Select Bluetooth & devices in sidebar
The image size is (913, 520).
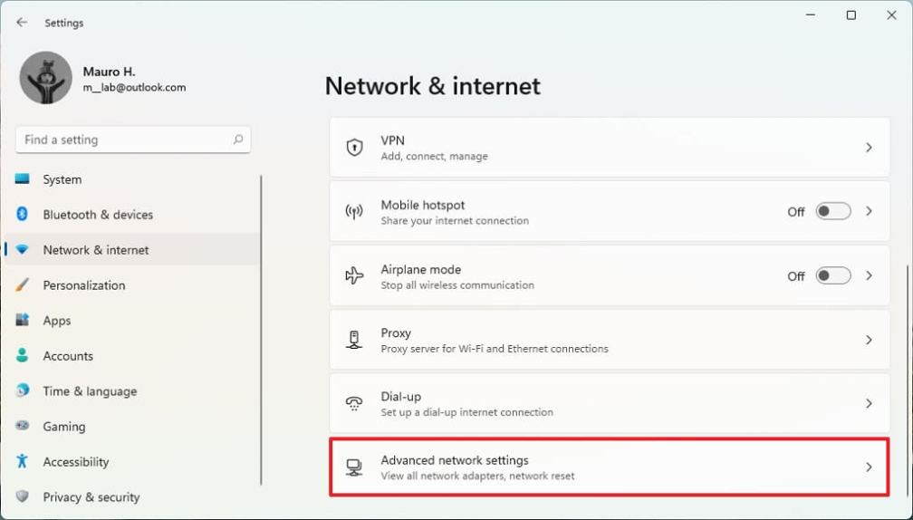[98, 215]
